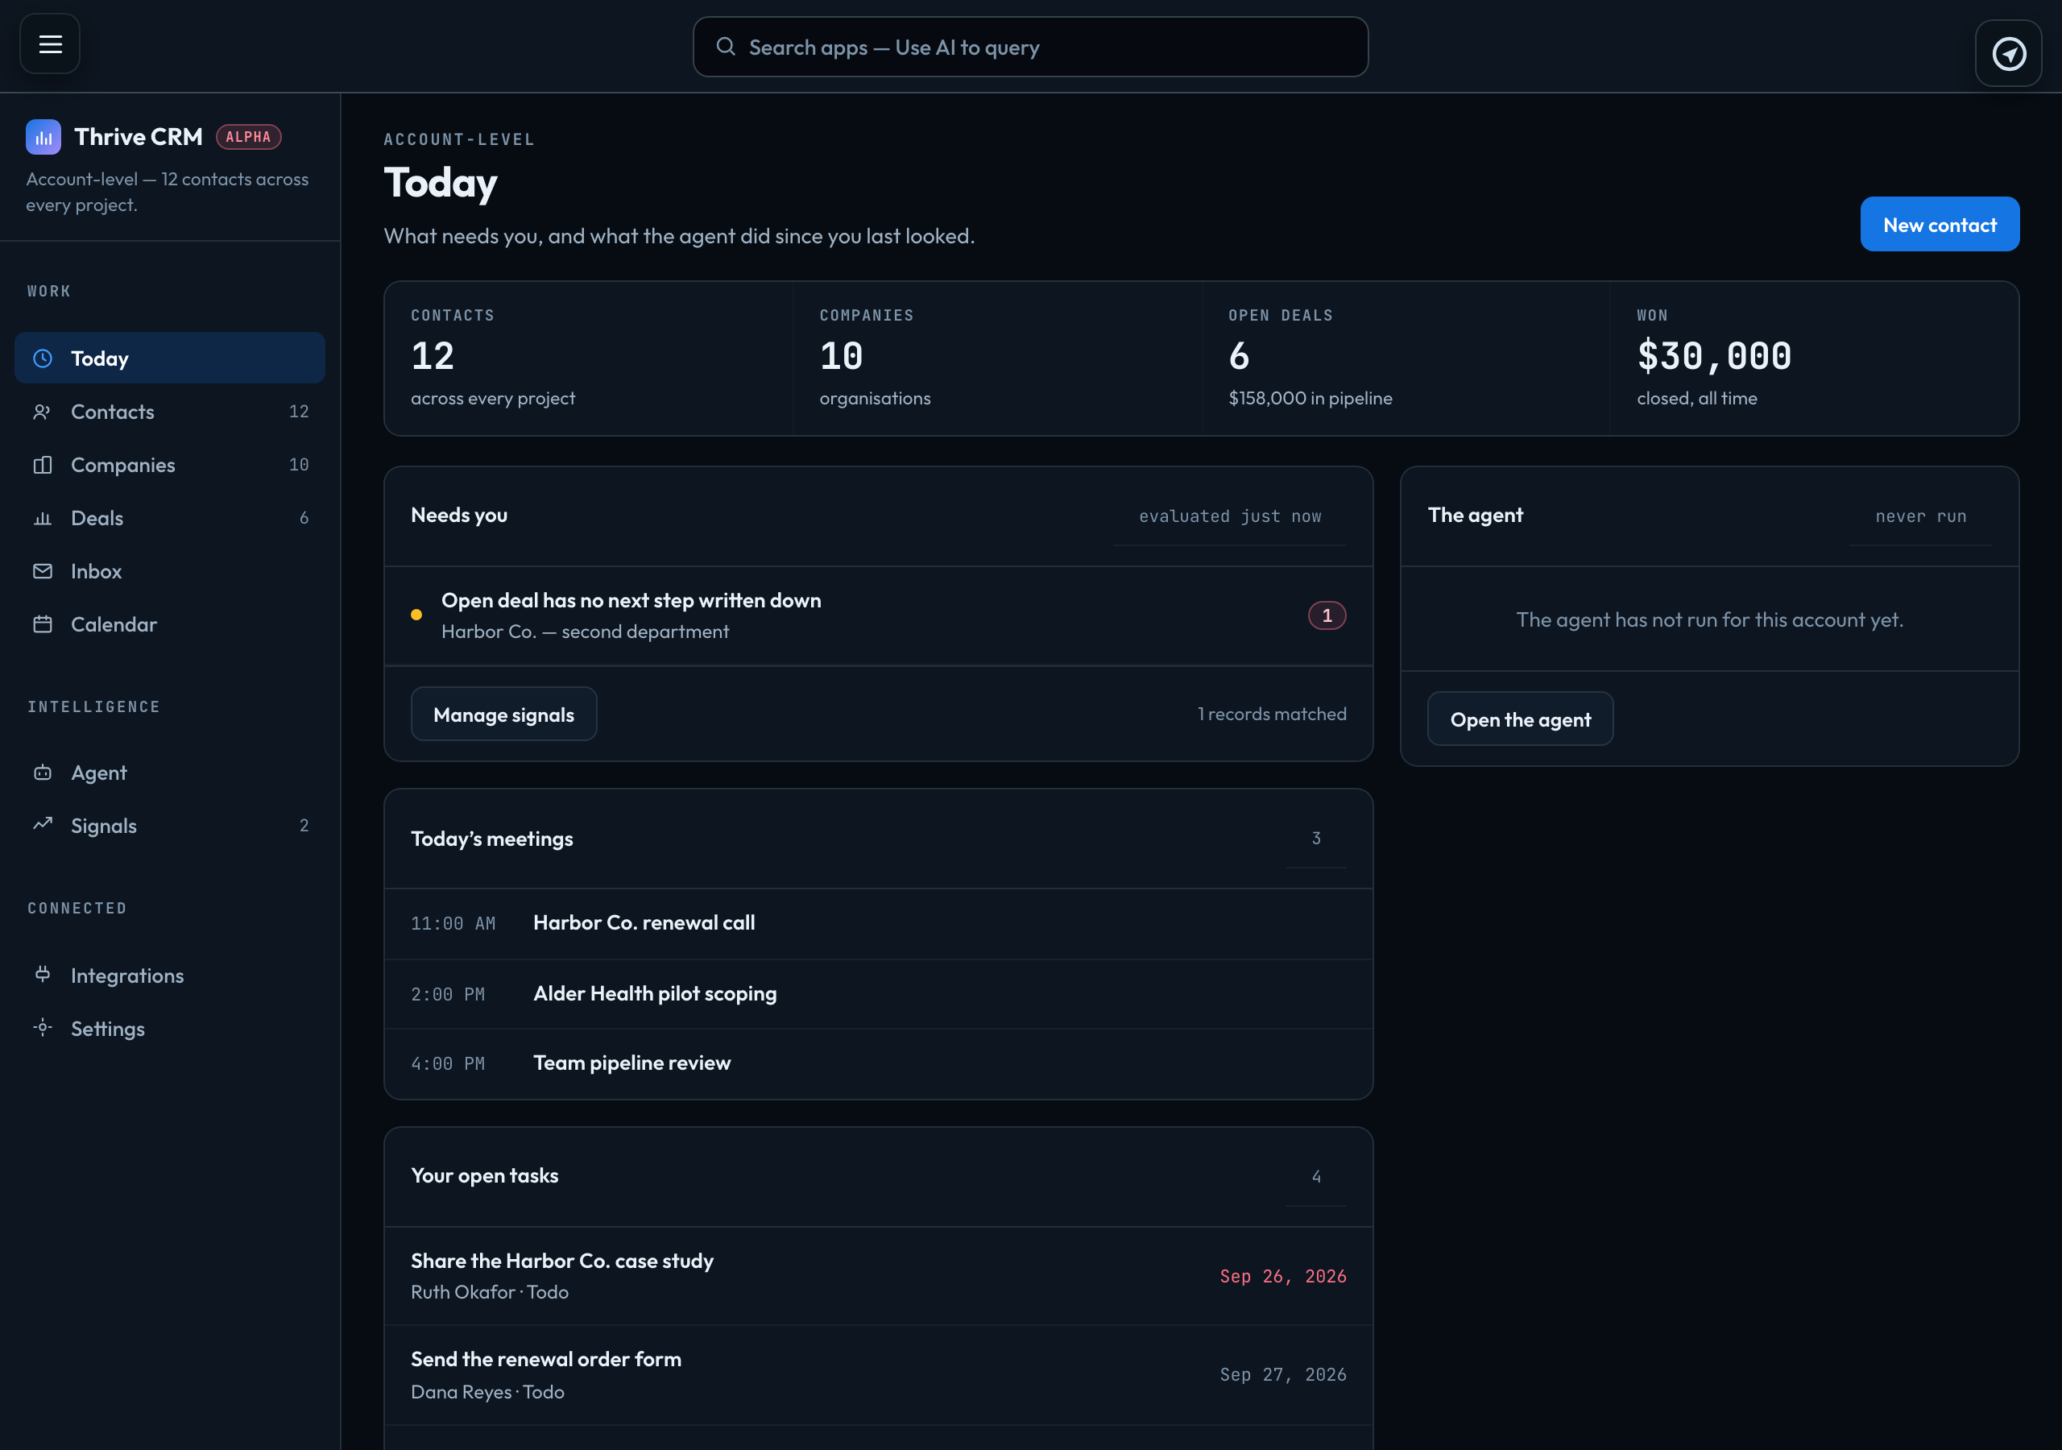Viewport: 2062px width, 1450px height.
Task: Click the Today clock icon in sidebar
Action: pos(42,358)
